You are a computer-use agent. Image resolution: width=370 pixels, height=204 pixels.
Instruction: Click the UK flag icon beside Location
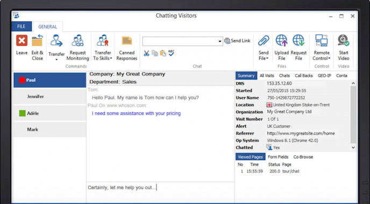(269, 105)
